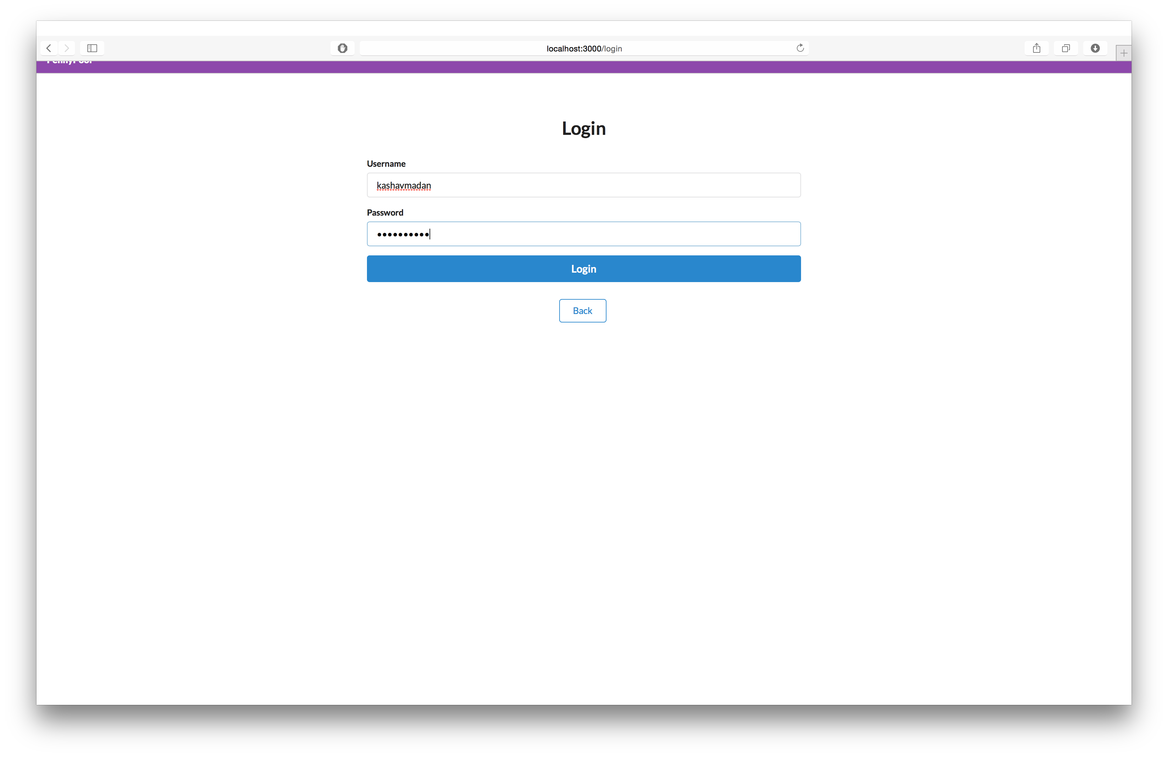
Task: Toggle the Safari sidebar panel icon
Action: click(92, 48)
